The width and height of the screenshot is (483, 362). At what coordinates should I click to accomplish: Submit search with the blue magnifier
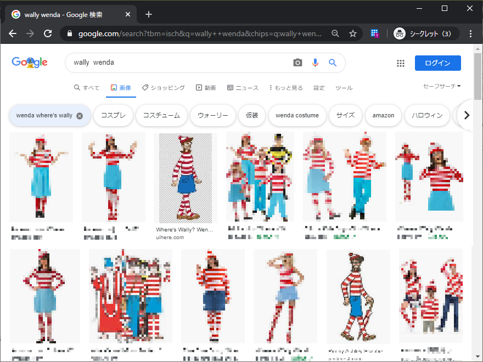pos(333,63)
